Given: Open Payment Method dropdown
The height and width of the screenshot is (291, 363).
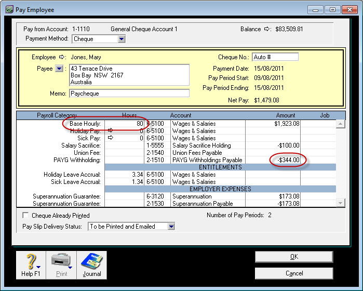Looking at the screenshot, I should point(121,39).
